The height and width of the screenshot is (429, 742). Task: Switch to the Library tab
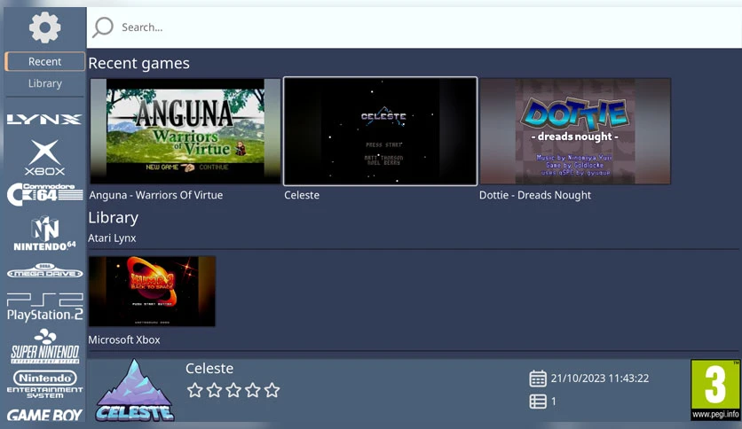click(x=45, y=83)
